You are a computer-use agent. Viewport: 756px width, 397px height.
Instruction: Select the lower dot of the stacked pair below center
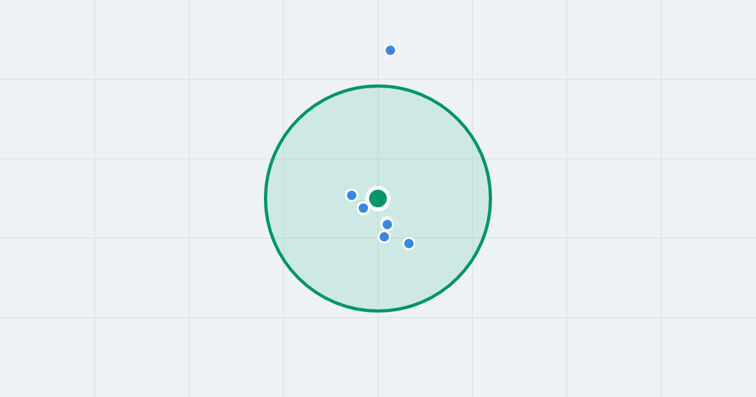[384, 237]
